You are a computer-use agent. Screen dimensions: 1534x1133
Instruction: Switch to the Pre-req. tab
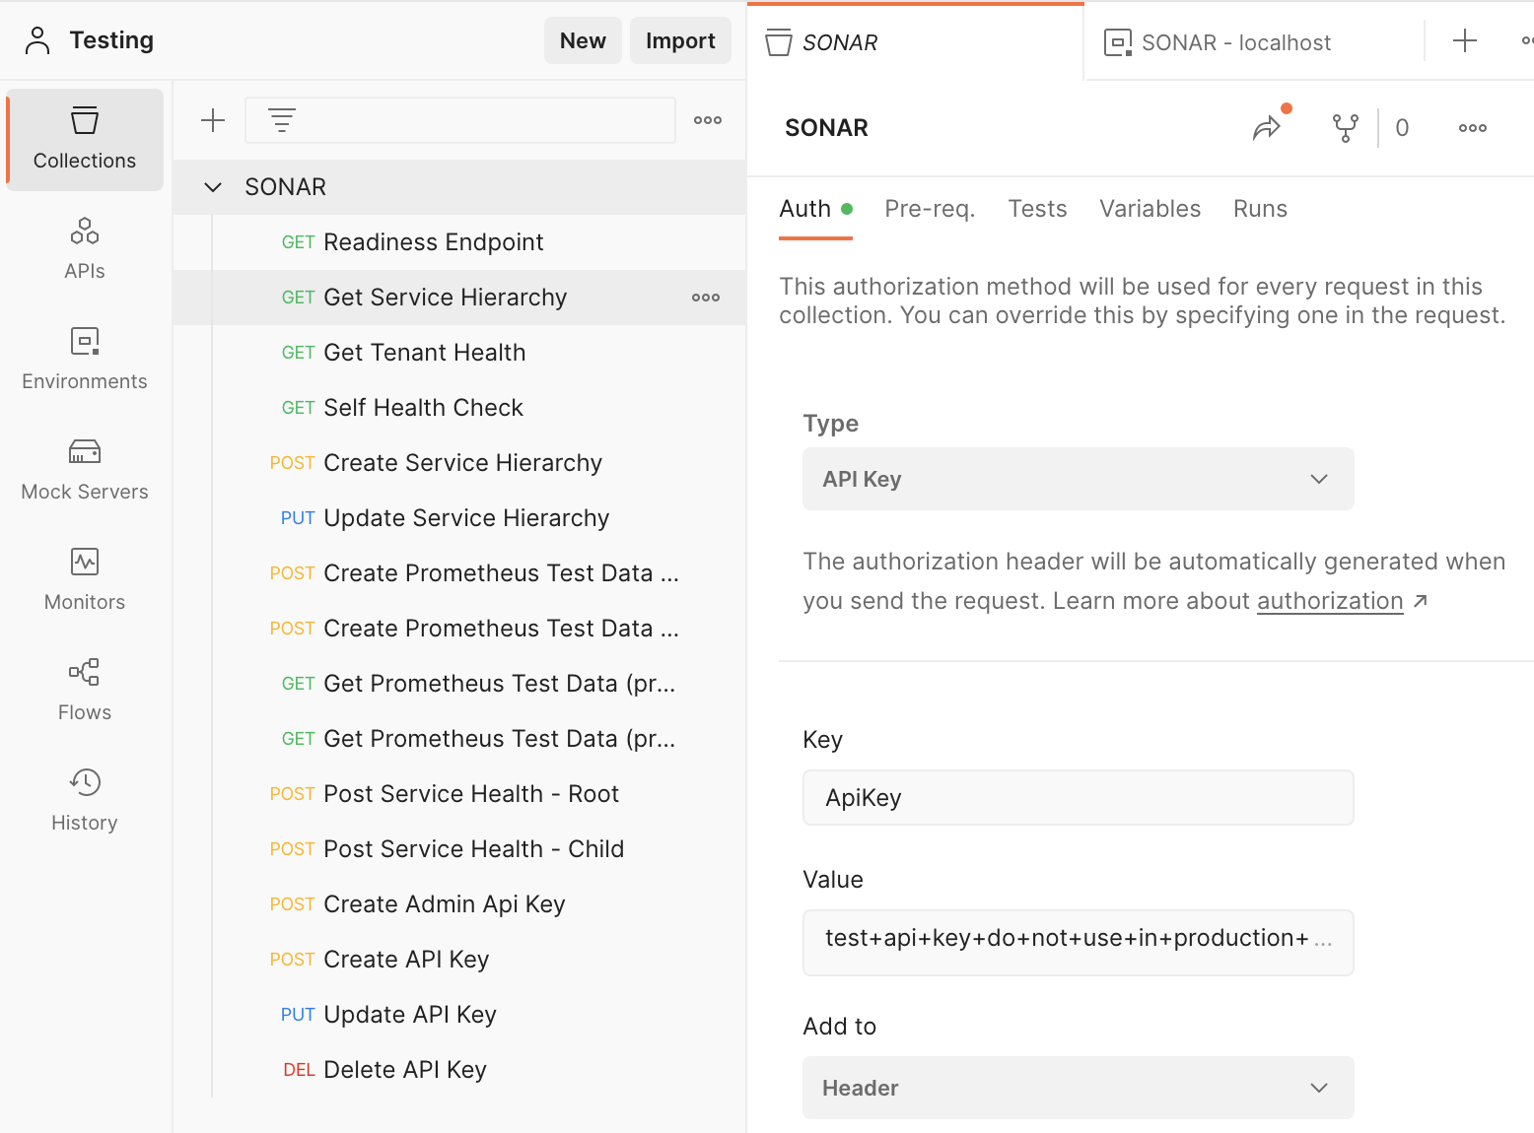coord(930,209)
